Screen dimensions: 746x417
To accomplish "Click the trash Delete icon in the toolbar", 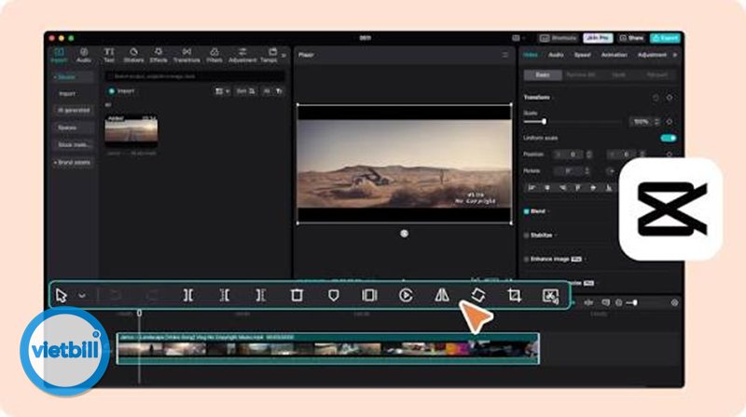I will (x=297, y=295).
